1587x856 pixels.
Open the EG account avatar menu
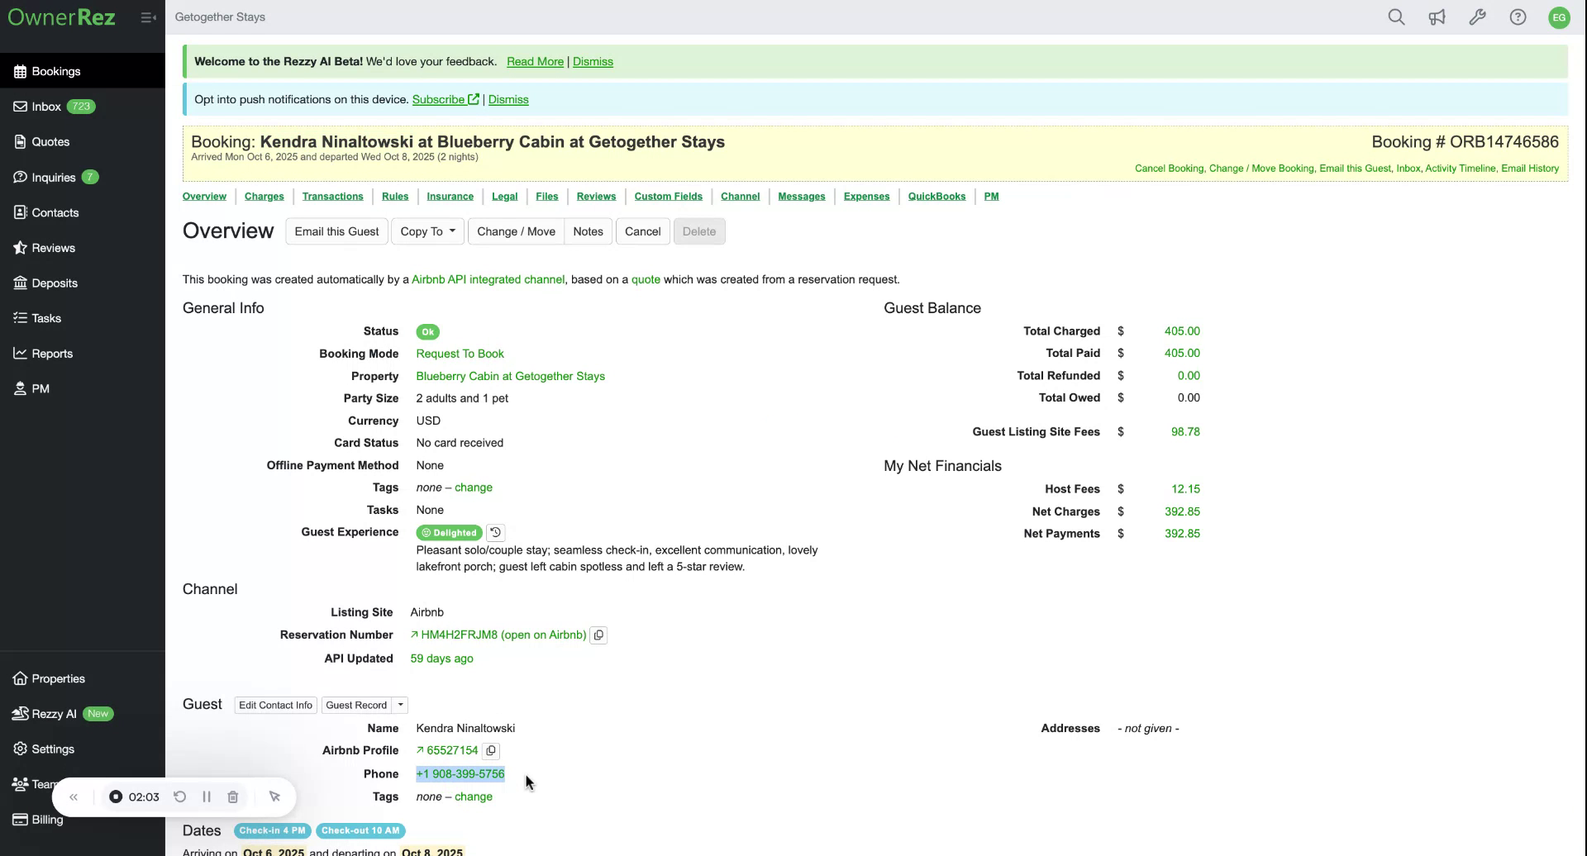[x=1559, y=17]
